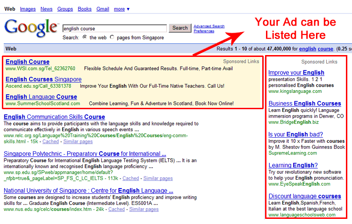Click www.BridgeEnglish.biz ad URL text
The width and height of the screenshot is (352, 224).
[294, 122]
